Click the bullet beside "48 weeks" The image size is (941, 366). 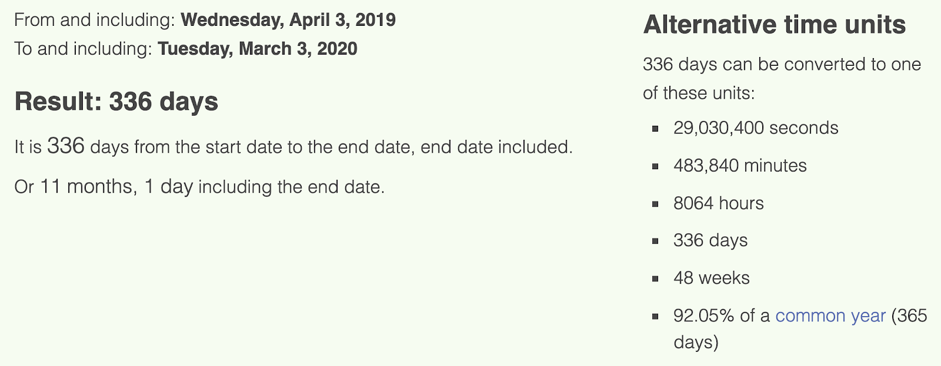click(x=655, y=278)
